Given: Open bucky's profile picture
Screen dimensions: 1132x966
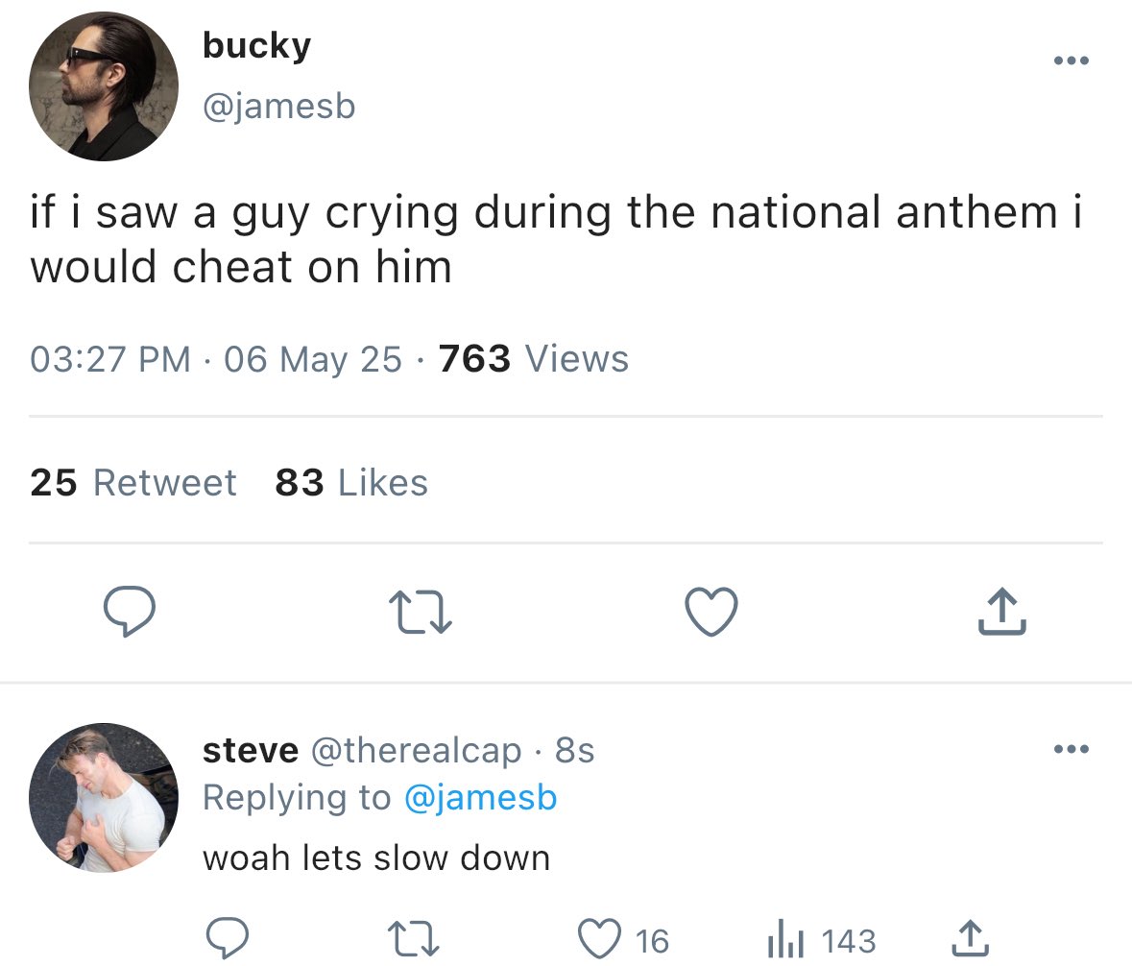Looking at the screenshot, I should [x=104, y=86].
